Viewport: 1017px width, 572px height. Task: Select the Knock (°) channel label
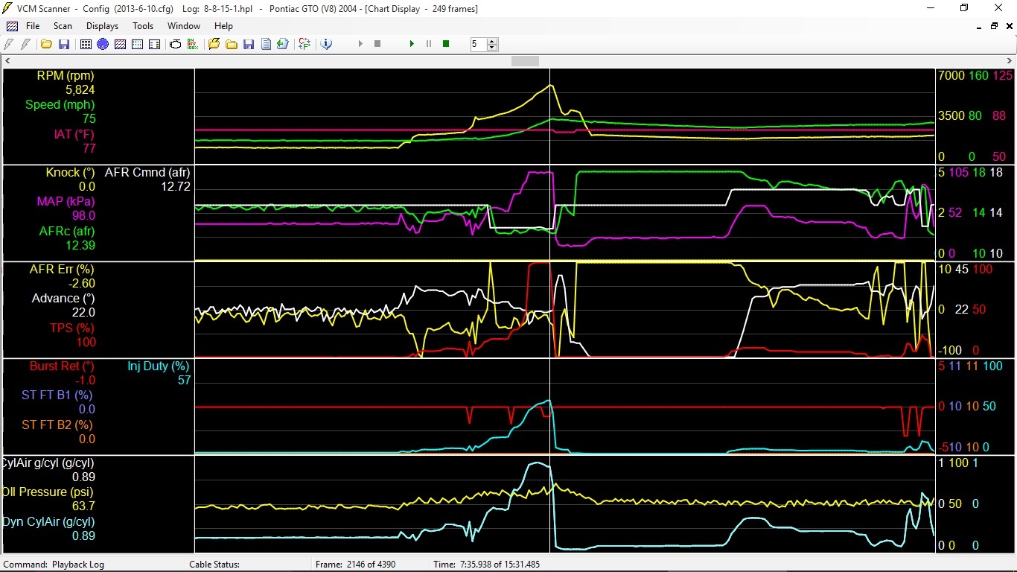click(x=71, y=172)
